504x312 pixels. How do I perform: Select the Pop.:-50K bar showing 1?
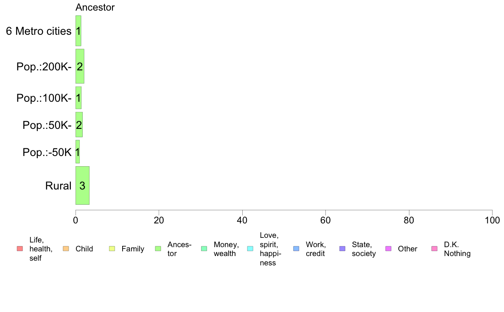(78, 152)
